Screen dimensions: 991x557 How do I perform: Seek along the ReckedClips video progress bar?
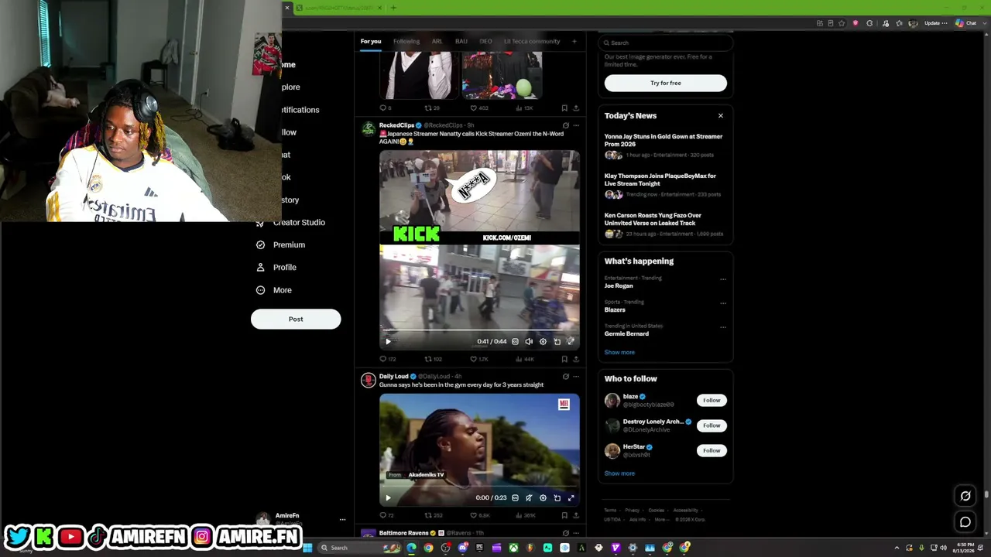coord(479,331)
